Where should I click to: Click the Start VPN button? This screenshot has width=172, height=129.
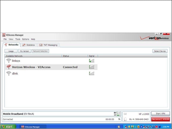point(160,113)
